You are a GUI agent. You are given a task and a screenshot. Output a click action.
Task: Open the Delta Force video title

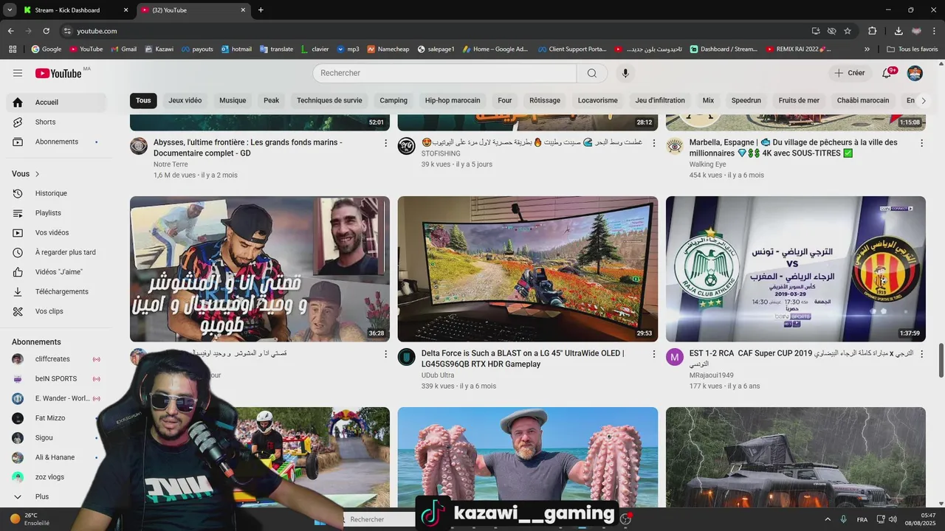coord(523,358)
